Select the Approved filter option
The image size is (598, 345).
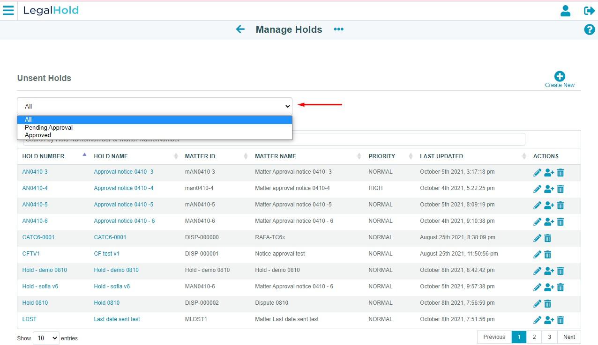155,135
